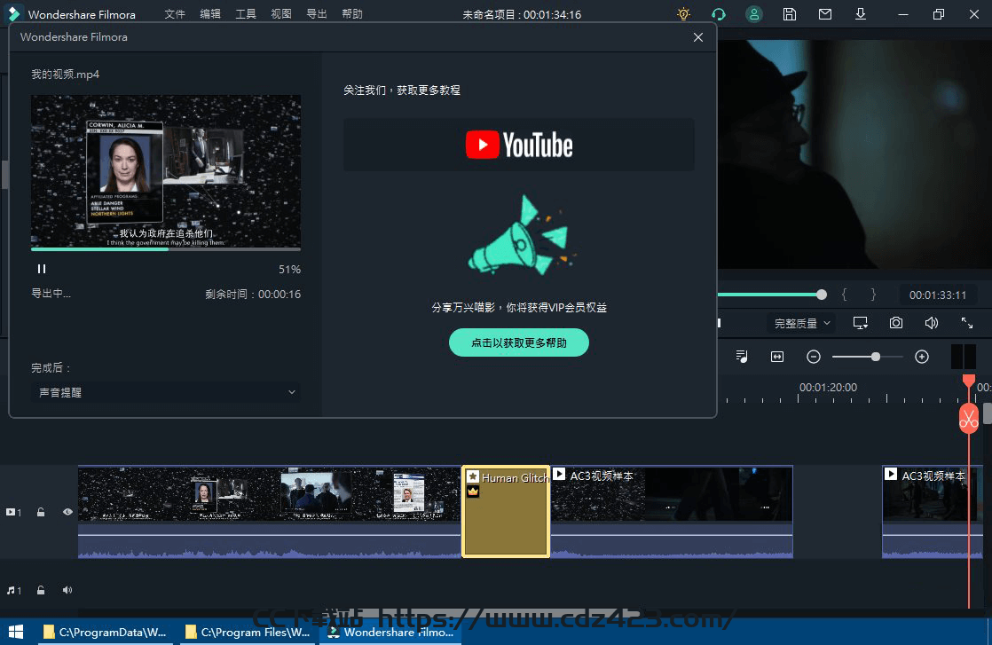
Task: Click the export progress bar
Action: point(166,249)
